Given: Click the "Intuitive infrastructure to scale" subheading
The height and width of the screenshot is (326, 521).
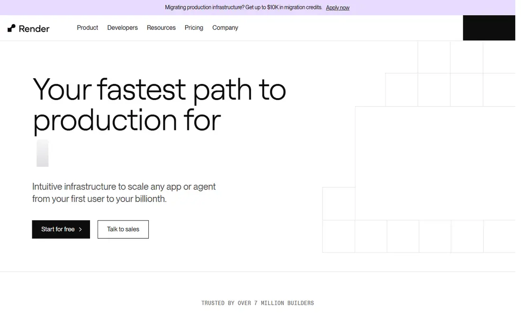Looking at the screenshot, I should click(124, 192).
